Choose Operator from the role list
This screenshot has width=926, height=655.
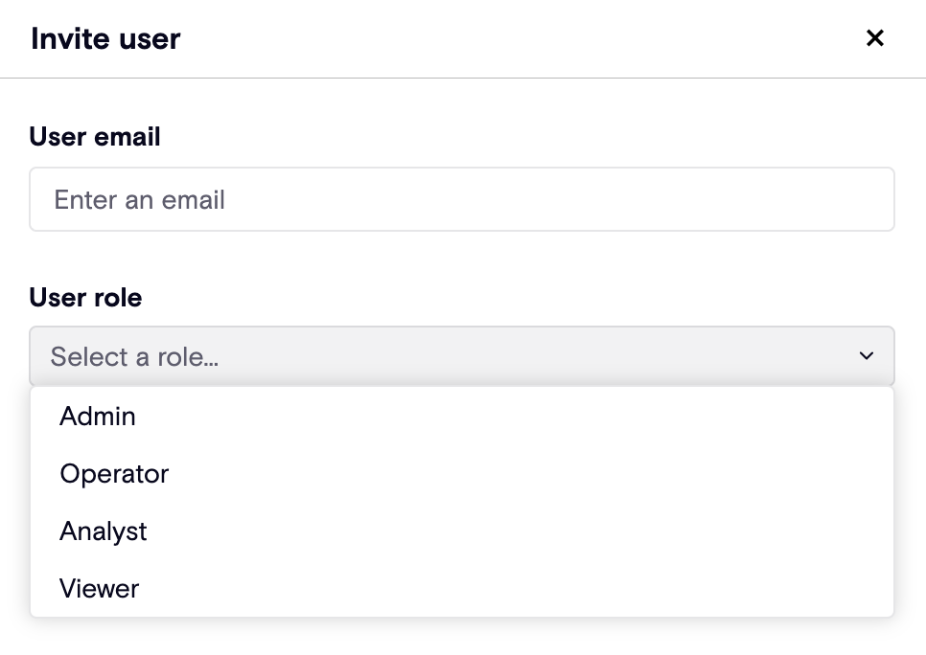pyautogui.click(x=114, y=474)
